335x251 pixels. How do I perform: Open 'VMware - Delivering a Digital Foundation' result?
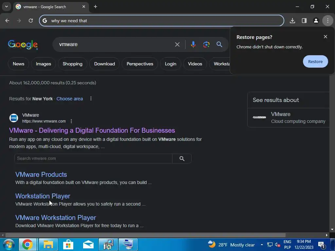[92, 130]
